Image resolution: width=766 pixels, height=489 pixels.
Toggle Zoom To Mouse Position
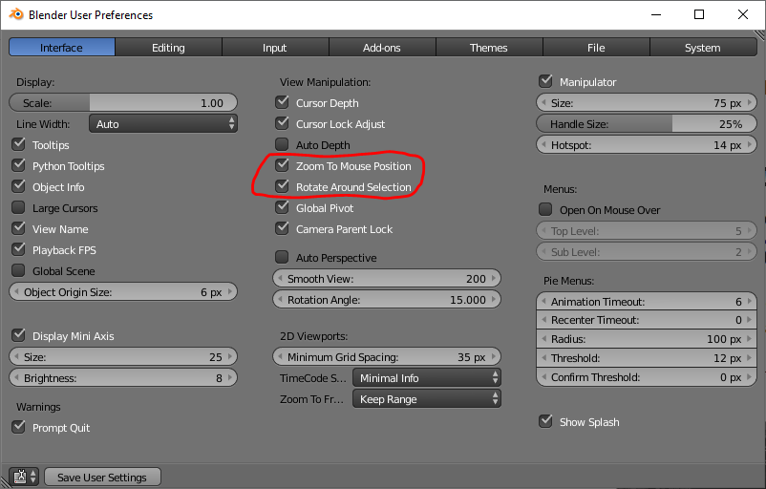click(282, 165)
